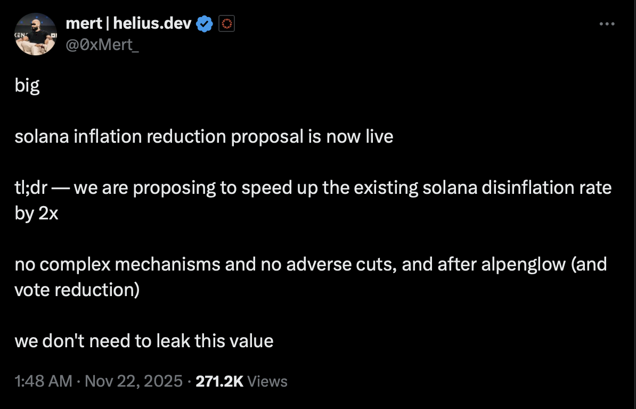636x409 pixels.
Task: Click the Nov 22, 2025 date
Action: [x=133, y=381]
